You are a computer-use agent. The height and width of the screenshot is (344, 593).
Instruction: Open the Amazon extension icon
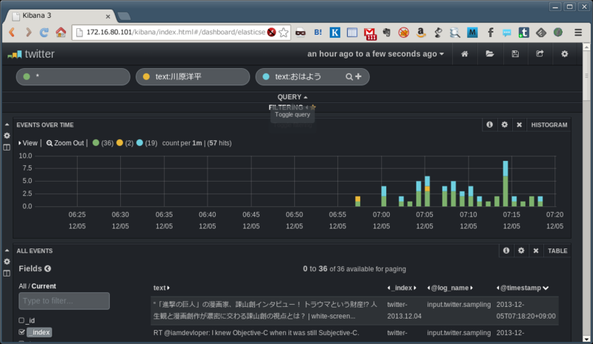coord(421,33)
